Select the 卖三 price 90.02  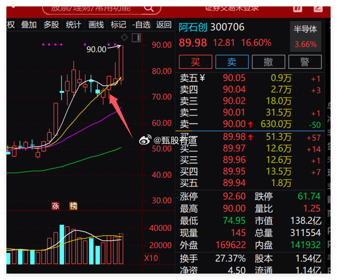pyautogui.click(x=234, y=101)
